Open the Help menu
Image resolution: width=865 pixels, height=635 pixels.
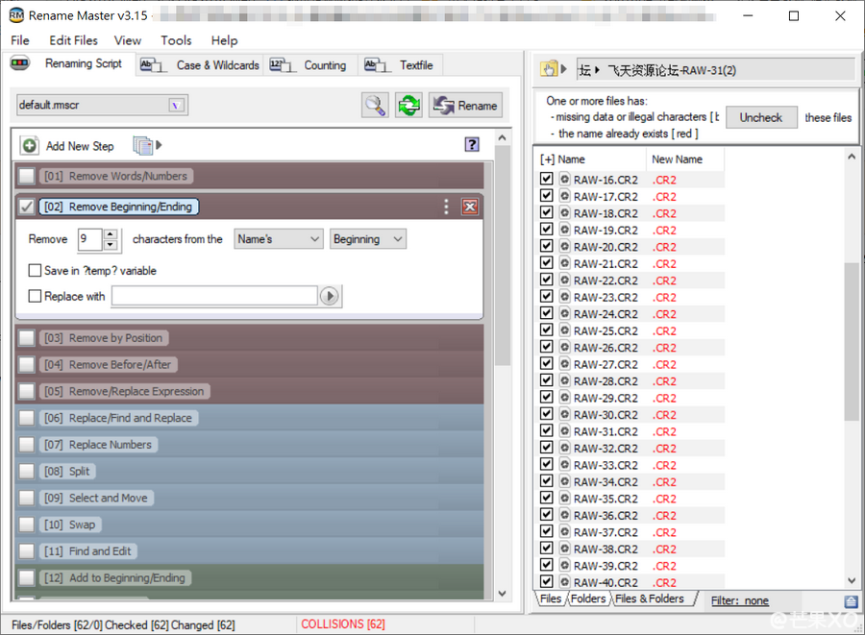pos(225,40)
